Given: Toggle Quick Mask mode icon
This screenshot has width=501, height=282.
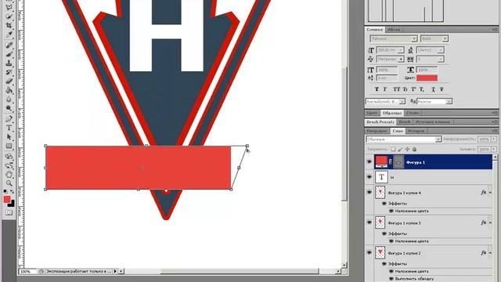Looking at the screenshot, I should point(9,212).
